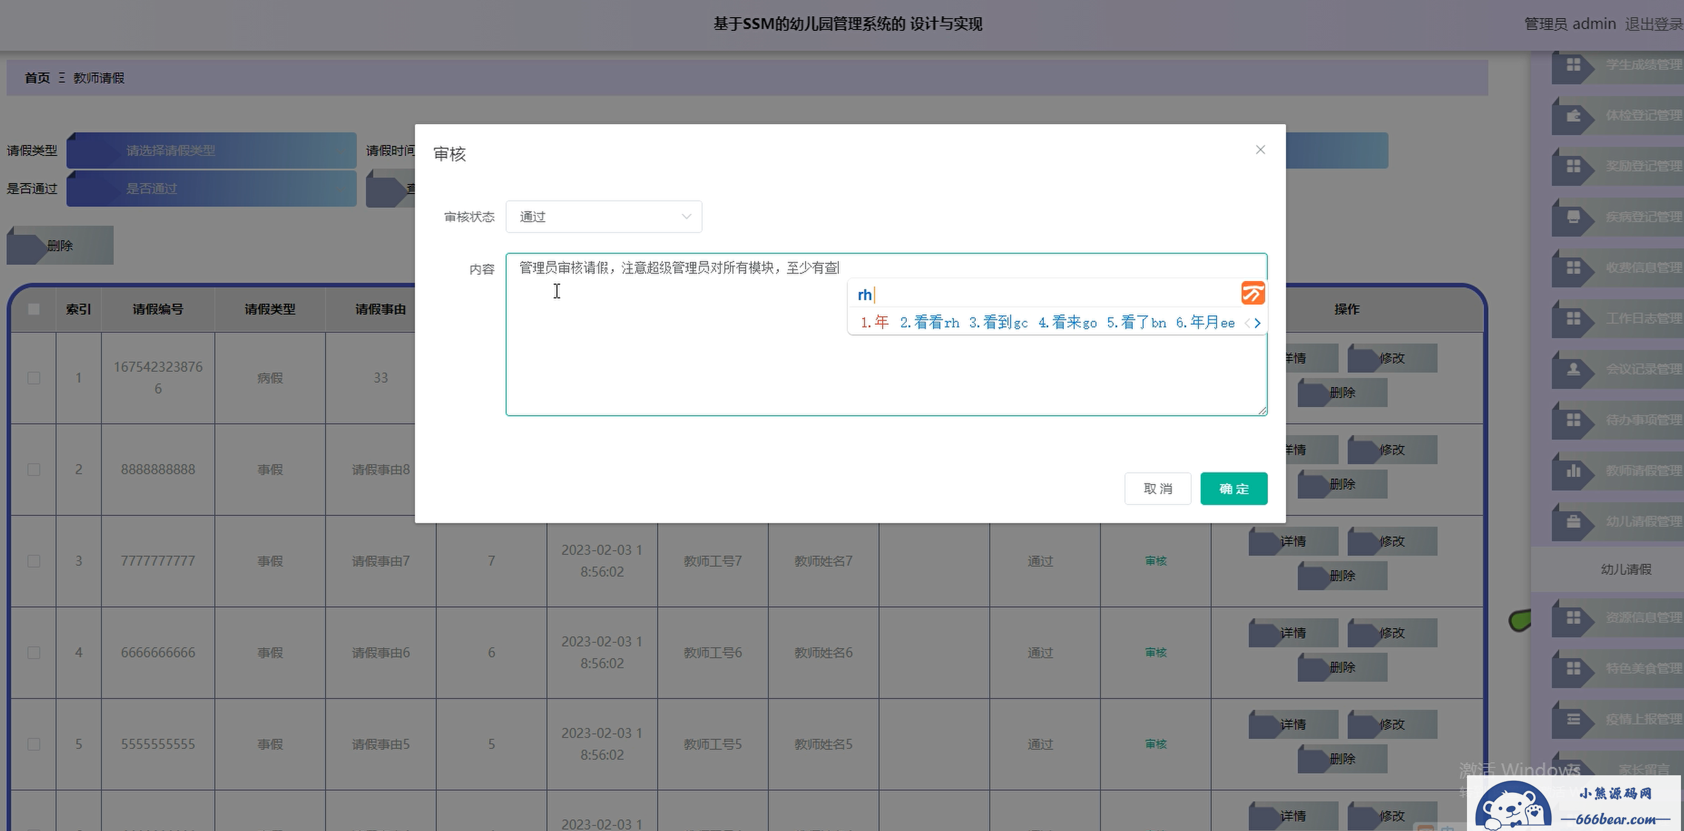Expand the 体检登记管理 menu

click(1617, 116)
